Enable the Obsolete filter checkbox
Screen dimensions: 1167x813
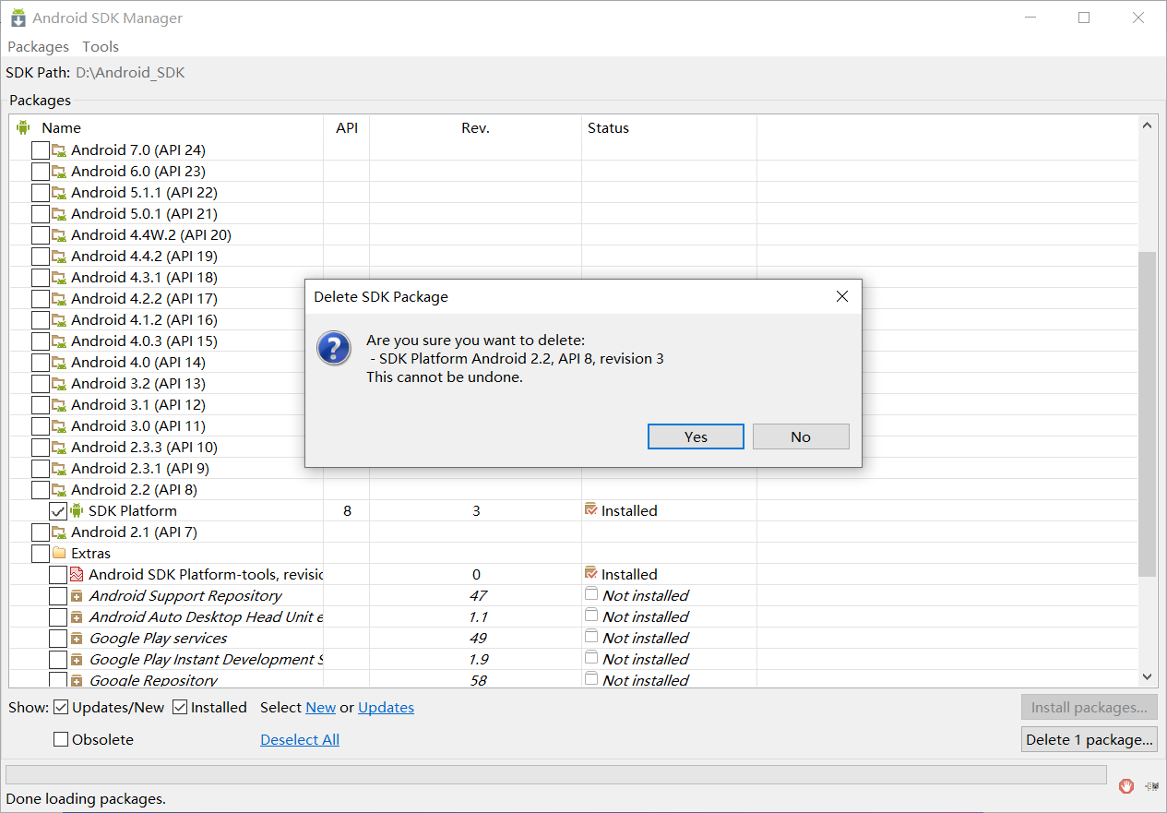61,738
